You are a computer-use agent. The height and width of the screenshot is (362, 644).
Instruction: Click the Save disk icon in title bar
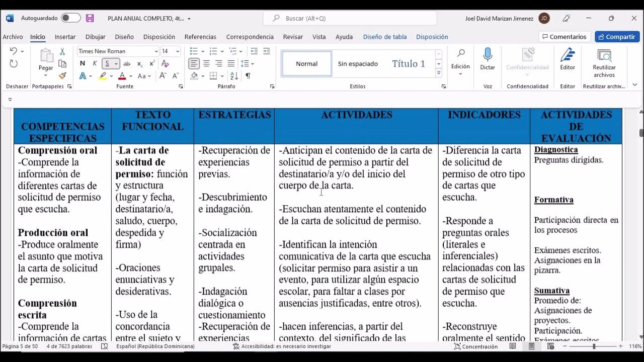(x=90, y=18)
